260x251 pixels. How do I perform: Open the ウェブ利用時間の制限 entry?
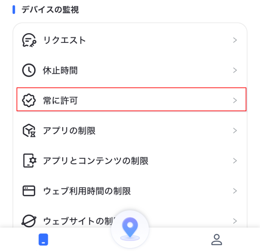tap(130, 191)
